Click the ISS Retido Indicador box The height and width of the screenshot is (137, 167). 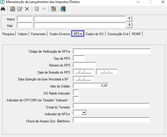76,92
